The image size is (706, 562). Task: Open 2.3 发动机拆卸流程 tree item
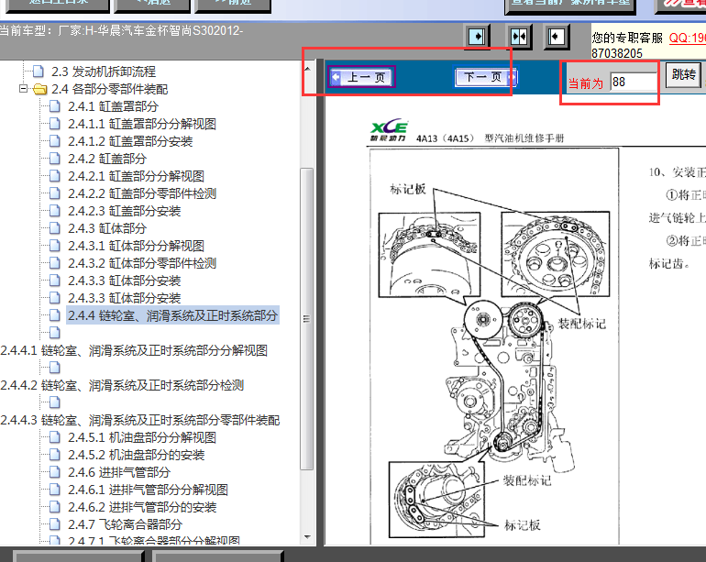click(103, 72)
